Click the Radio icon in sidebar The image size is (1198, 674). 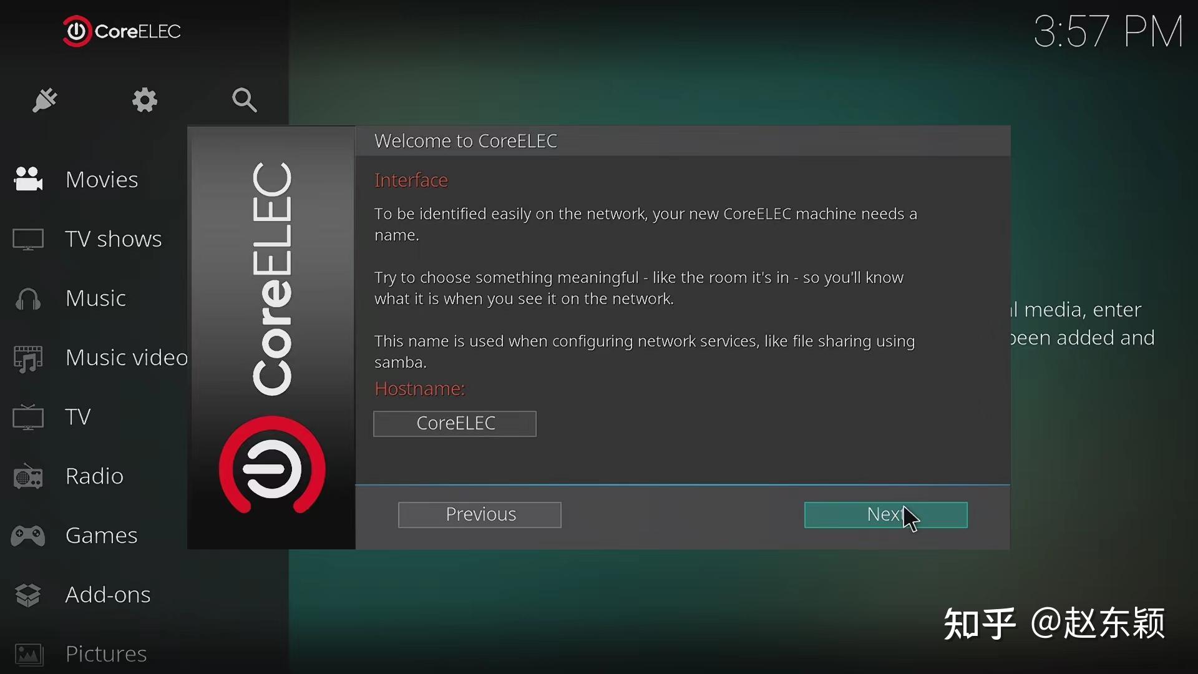[x=28, y=477]
